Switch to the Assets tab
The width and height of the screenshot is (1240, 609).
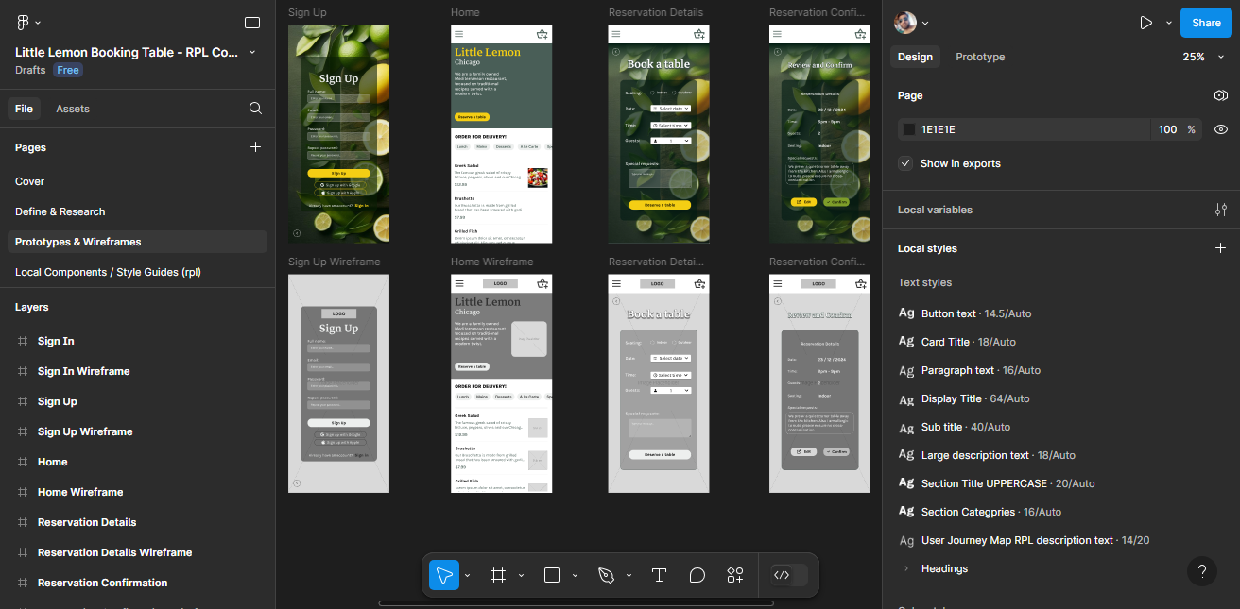73,108
